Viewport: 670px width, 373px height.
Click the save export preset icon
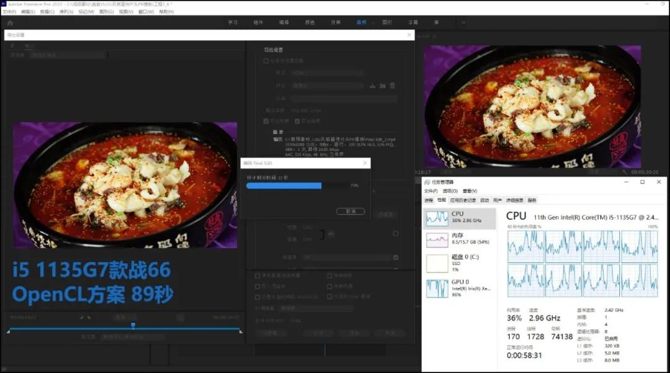(373, 86)
